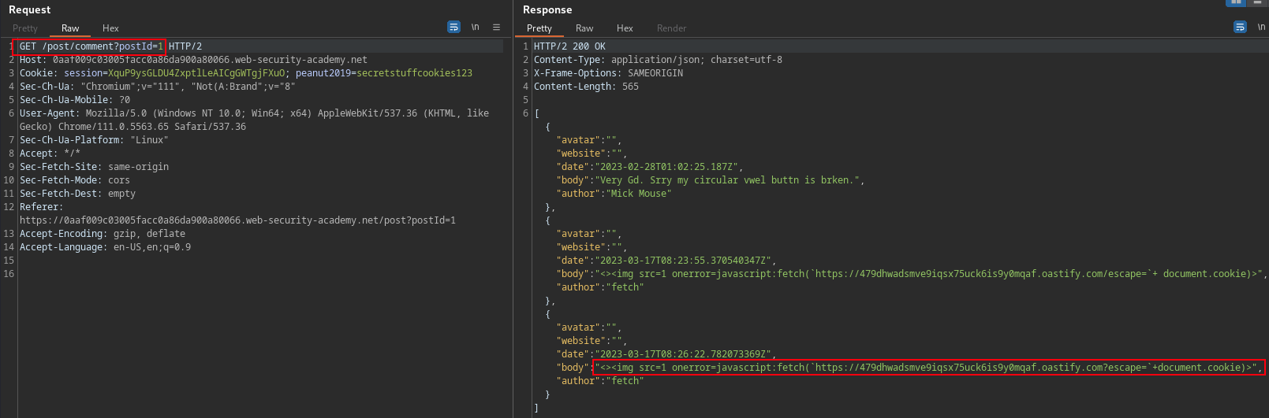Switch to the Response Pretty tab
Screen dimensions: 1269x418
[x=539, y=28]
